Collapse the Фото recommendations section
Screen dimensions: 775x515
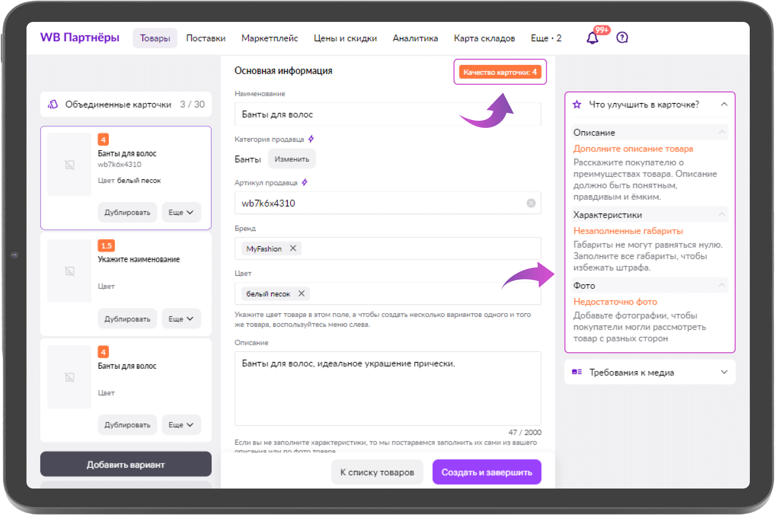click(x=722, y=285)
